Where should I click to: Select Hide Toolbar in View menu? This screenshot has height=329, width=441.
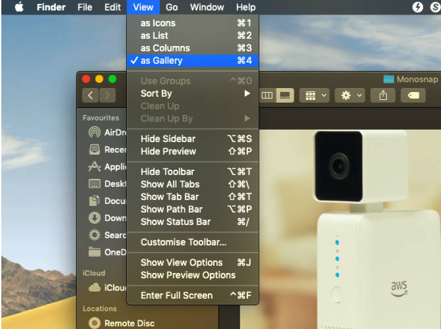pos(193,172)
